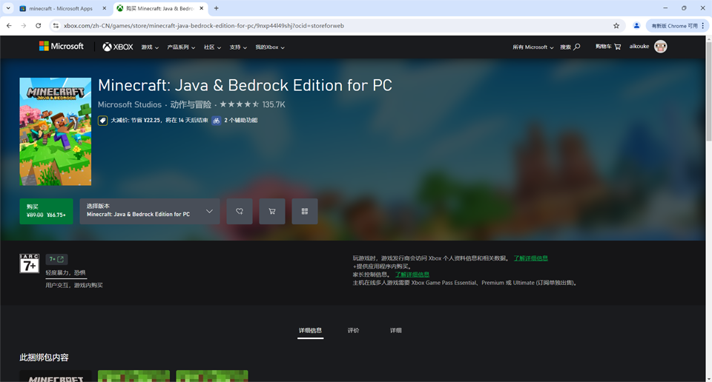Bookmark this page with the star icon
Viewport: 712px width, 382px height.
(616, 25)
